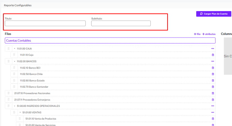
Task: Collapse the 51.00.00 INGRESOS OPERACIONALES group
Action: (x=14, y=106)
